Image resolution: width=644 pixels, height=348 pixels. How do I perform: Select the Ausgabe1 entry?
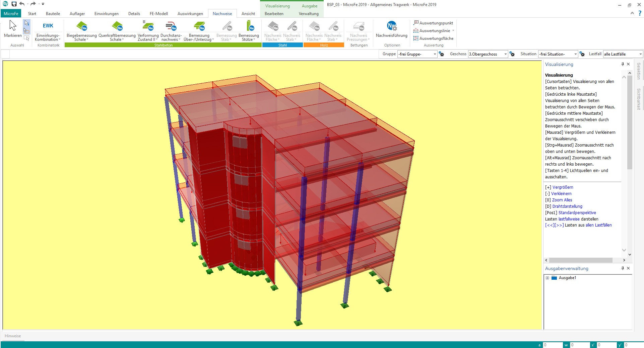click(567, 278)
